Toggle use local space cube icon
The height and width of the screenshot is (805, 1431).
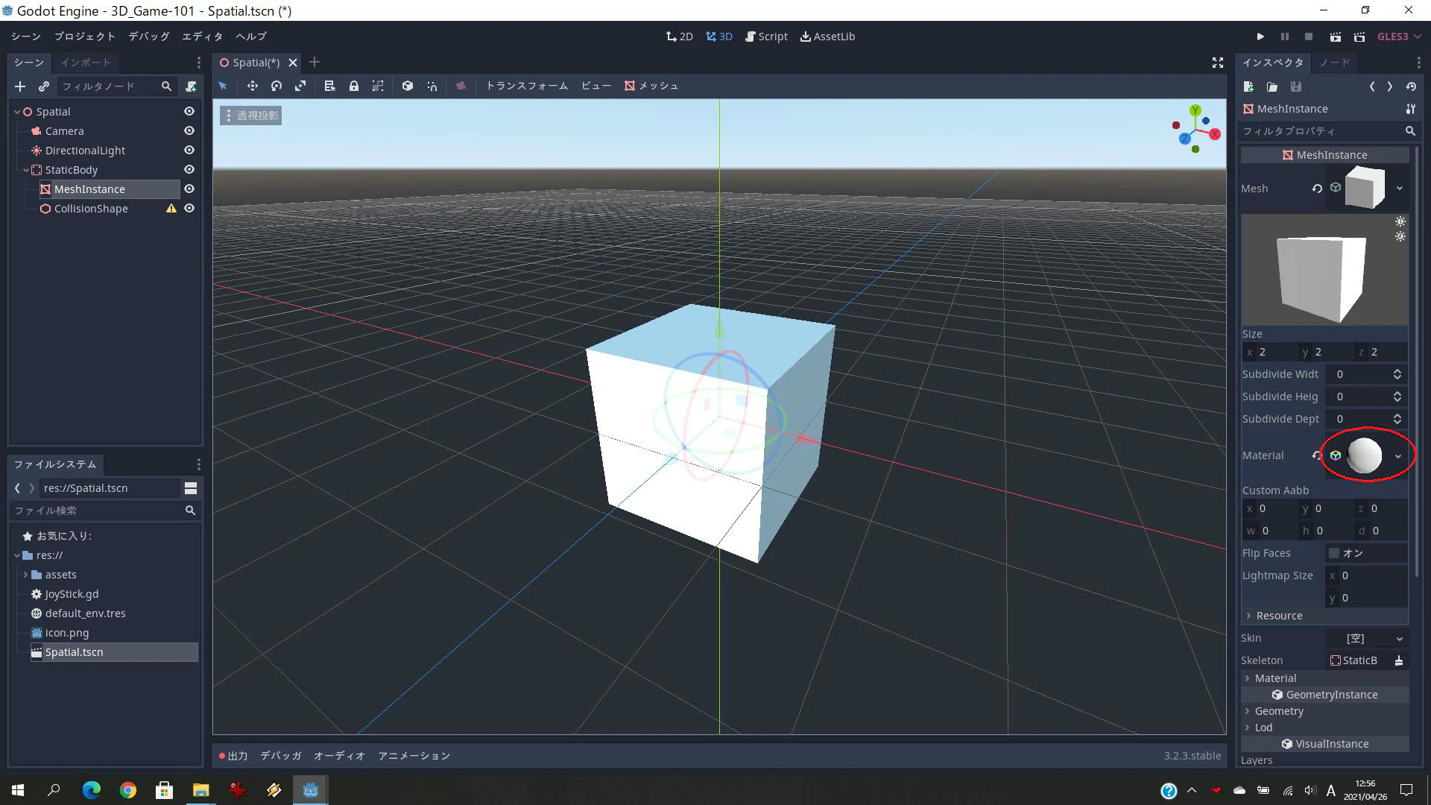[x=408, y=86]
